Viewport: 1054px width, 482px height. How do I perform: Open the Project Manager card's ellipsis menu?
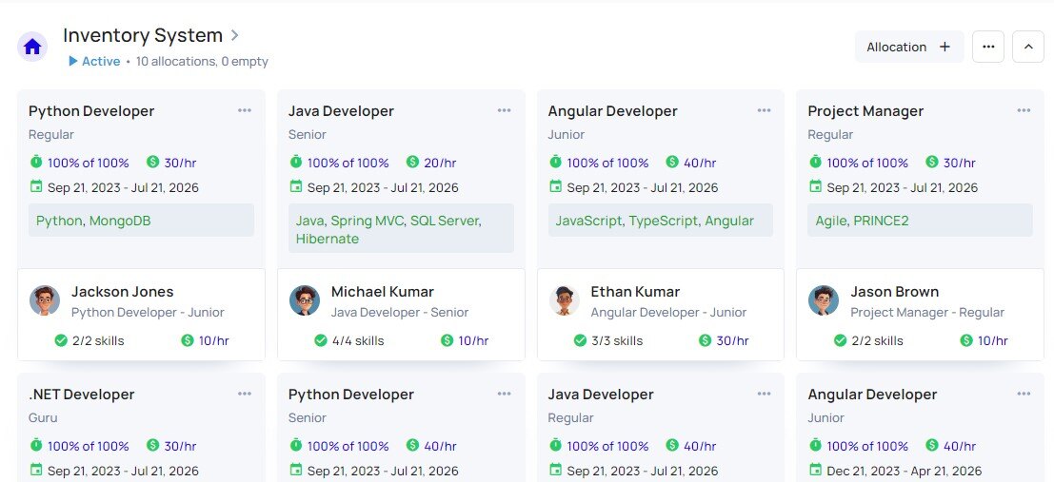point(1024,110)
